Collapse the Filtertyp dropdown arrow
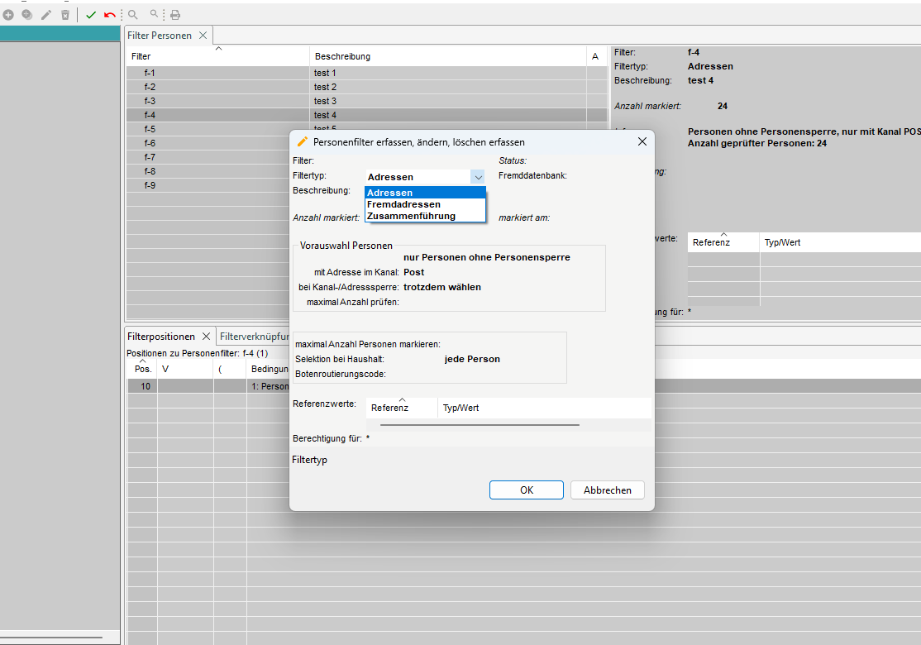921x645 pixels. (478, 177)
